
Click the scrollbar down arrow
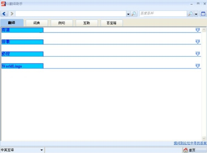click(x=204, y=138)
